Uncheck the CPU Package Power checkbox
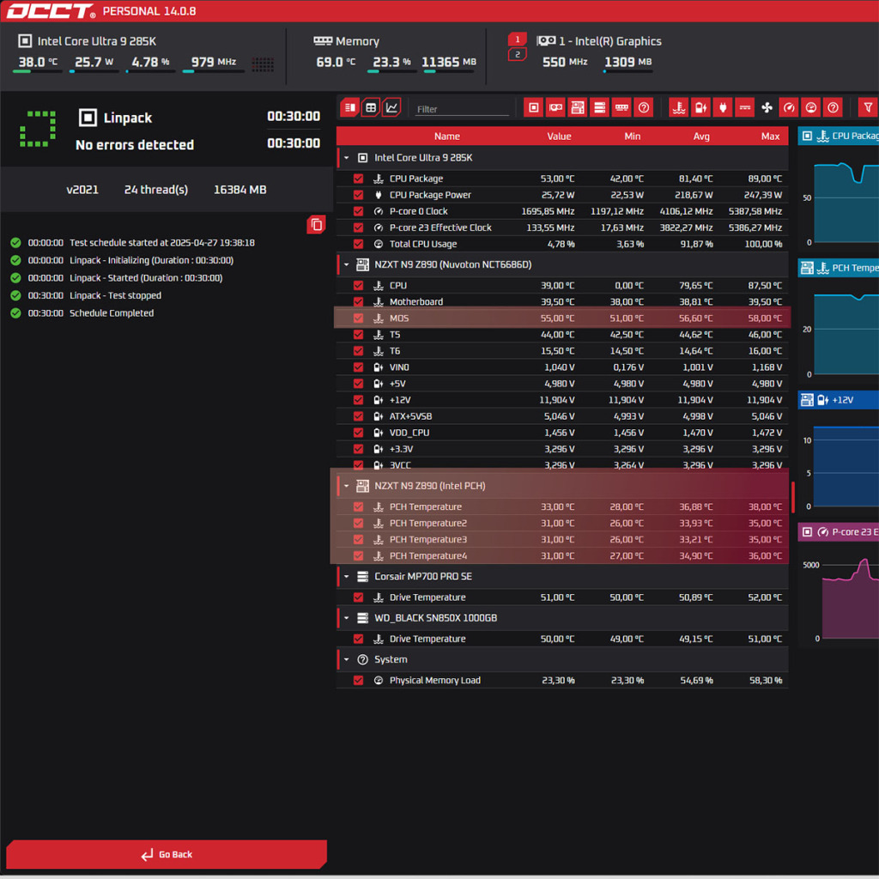This screenshot has height=879, width=879. [x=358, y=195]
